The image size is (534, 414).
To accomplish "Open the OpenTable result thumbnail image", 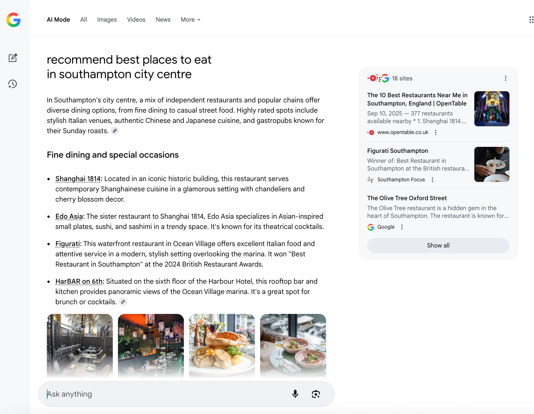I will click(x=492, y=109).
